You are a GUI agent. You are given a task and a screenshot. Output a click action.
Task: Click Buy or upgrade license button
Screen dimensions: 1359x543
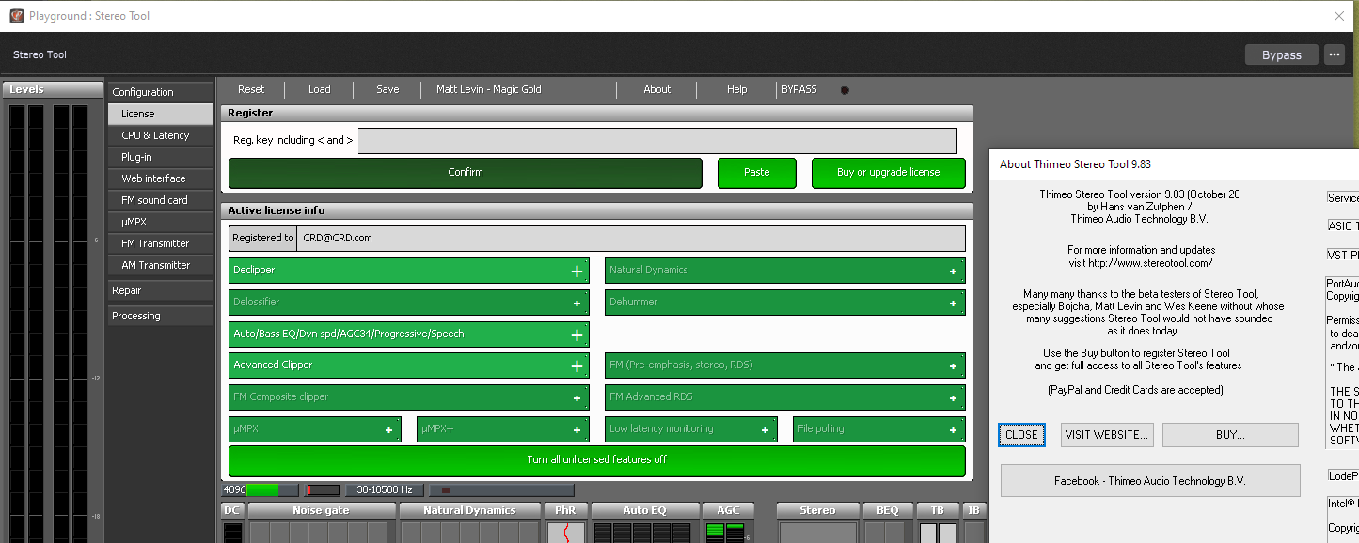click(889, 173)
